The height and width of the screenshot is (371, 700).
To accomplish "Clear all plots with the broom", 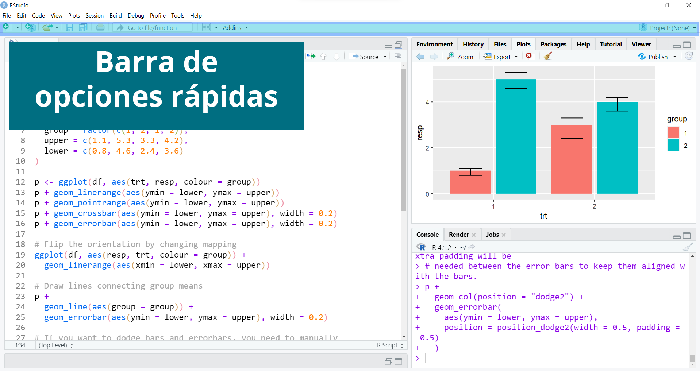I will click(547, 56).
